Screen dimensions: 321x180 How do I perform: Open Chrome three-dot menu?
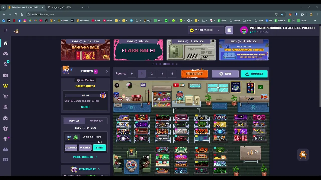pos(317,14)
